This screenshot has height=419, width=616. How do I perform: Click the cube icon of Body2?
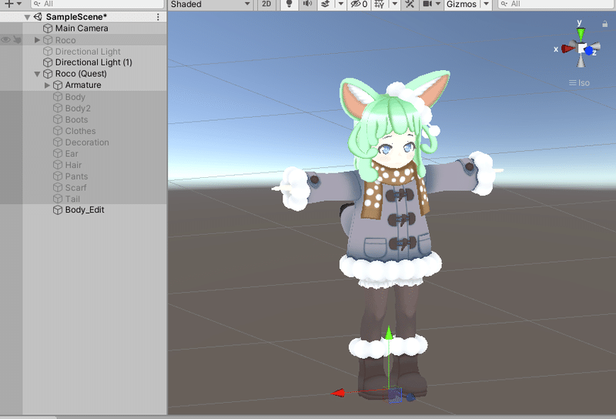[58, 108]
